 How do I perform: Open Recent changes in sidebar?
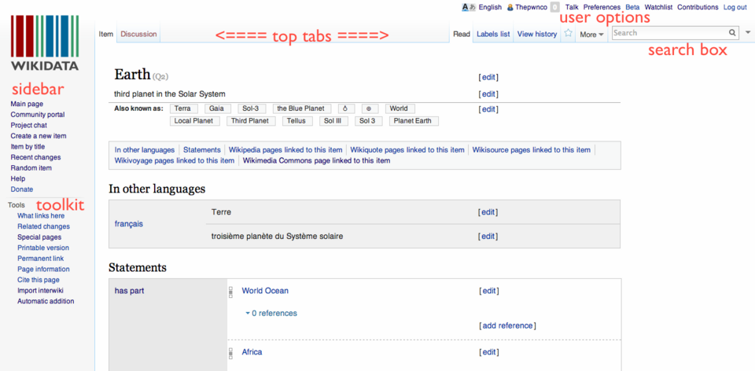click(x=35, y=157)
